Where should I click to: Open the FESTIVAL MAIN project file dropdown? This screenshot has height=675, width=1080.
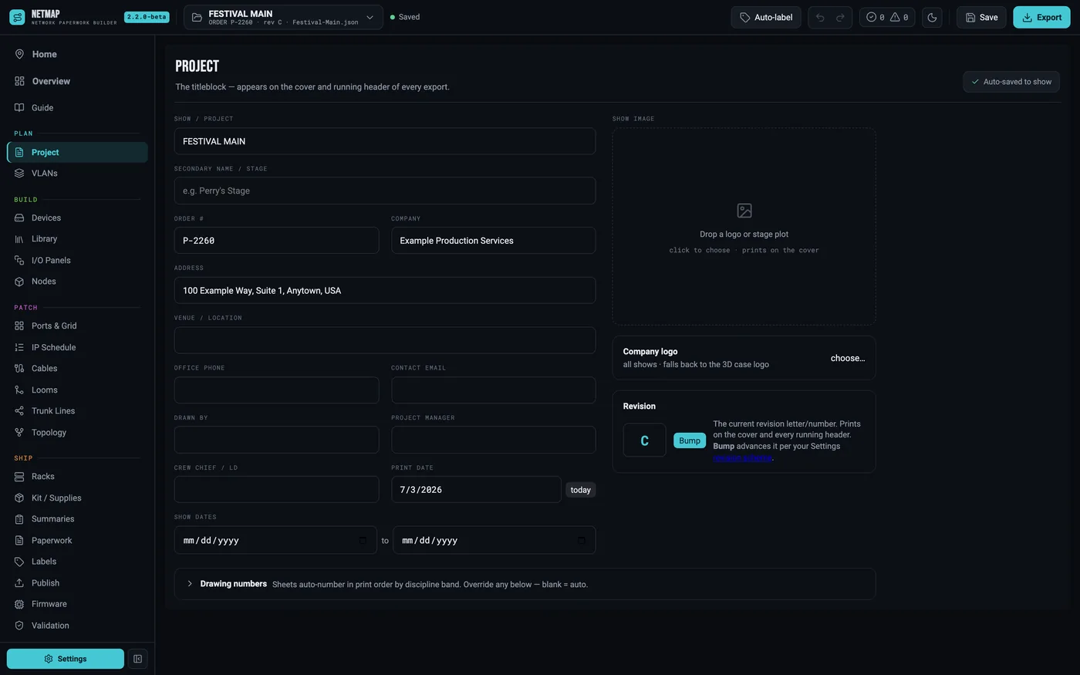pyautogui.click(x=283, y=17)
